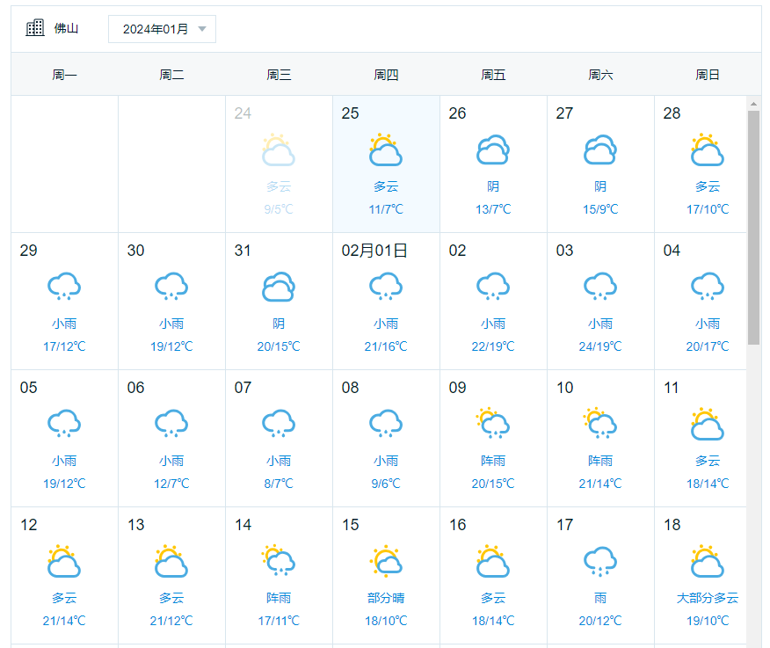The height and width of the screenshot is (648, 770).
Task: Click the 12/7℃ temperature on day 06
Action: (x=171, y=484)
